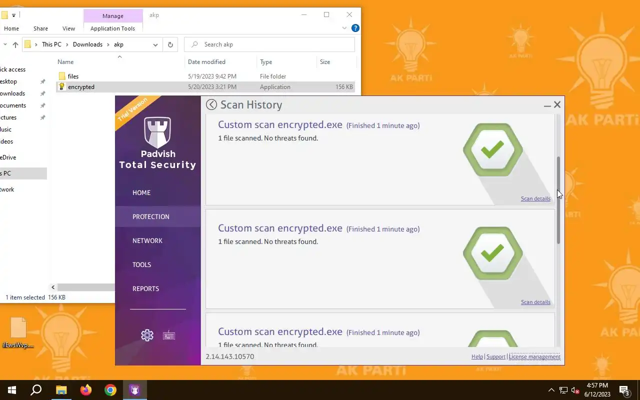Image resolution: width=640 pixels, height=400 pixels.
Task: Expand address bar history dropdown
Action: pyautogui.click(x=155, y=44)
